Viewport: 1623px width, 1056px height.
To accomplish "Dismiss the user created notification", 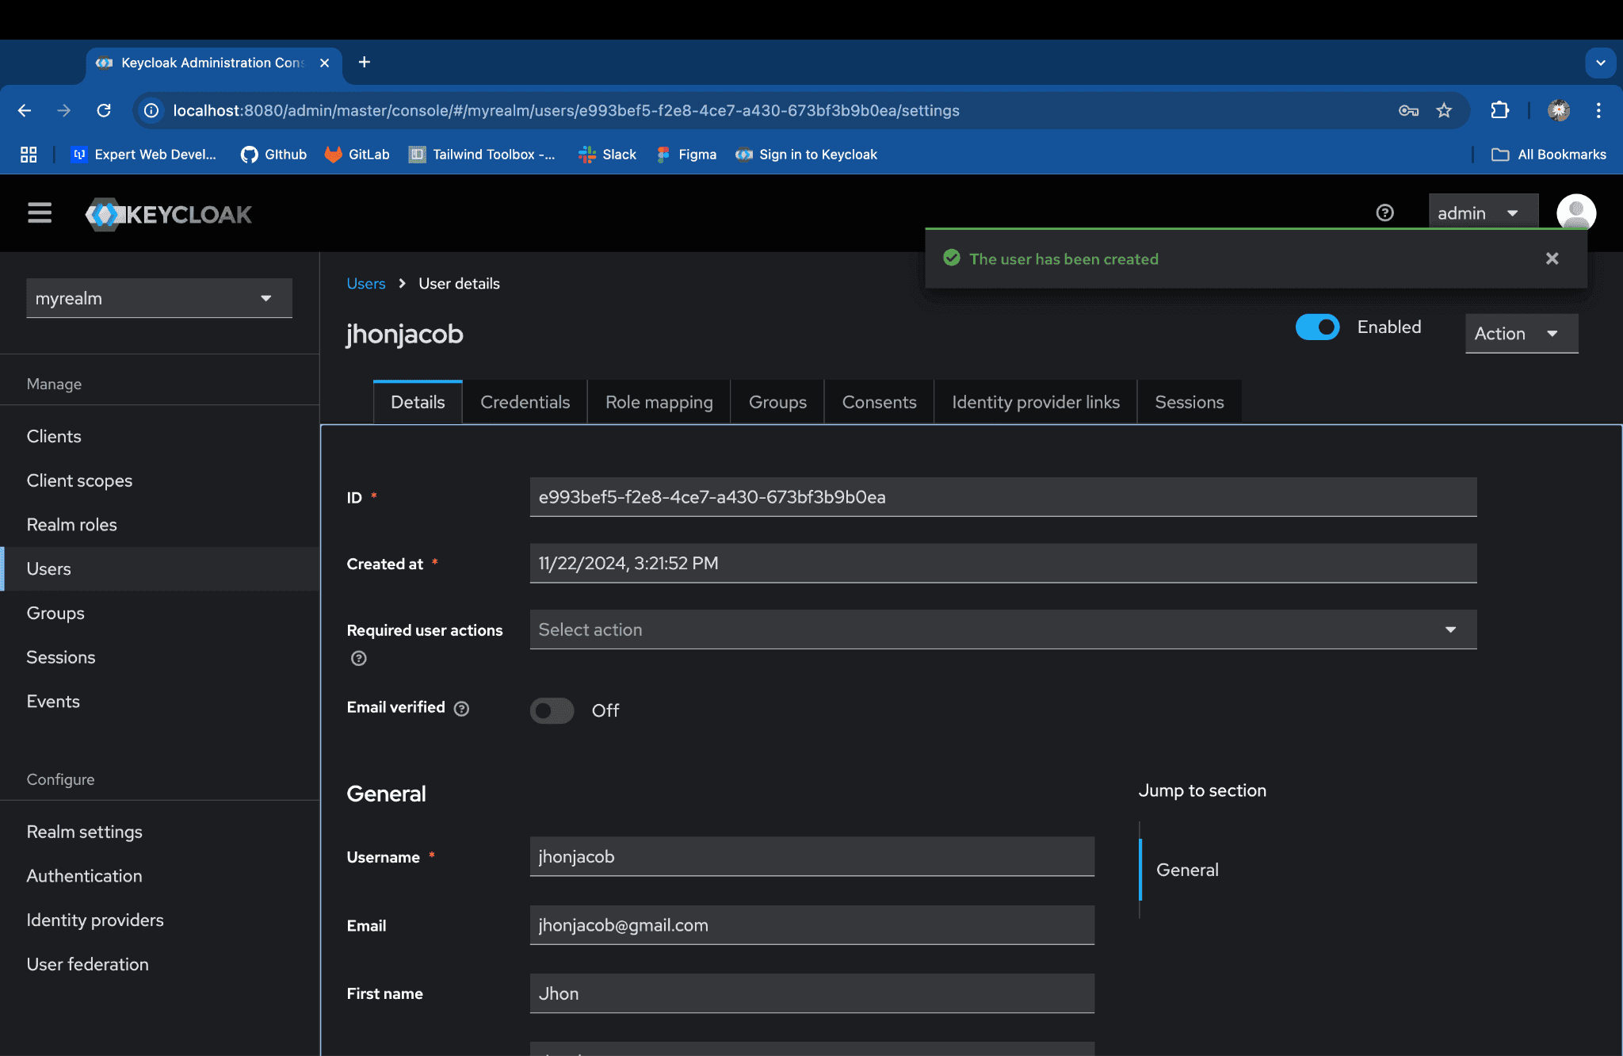I will [x=1552, y=258].
